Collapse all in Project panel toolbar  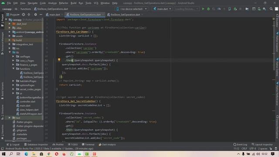point(29,14)
